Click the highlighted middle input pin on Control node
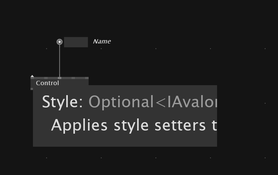This screenshot has height=175, width=278. point(60,78)
